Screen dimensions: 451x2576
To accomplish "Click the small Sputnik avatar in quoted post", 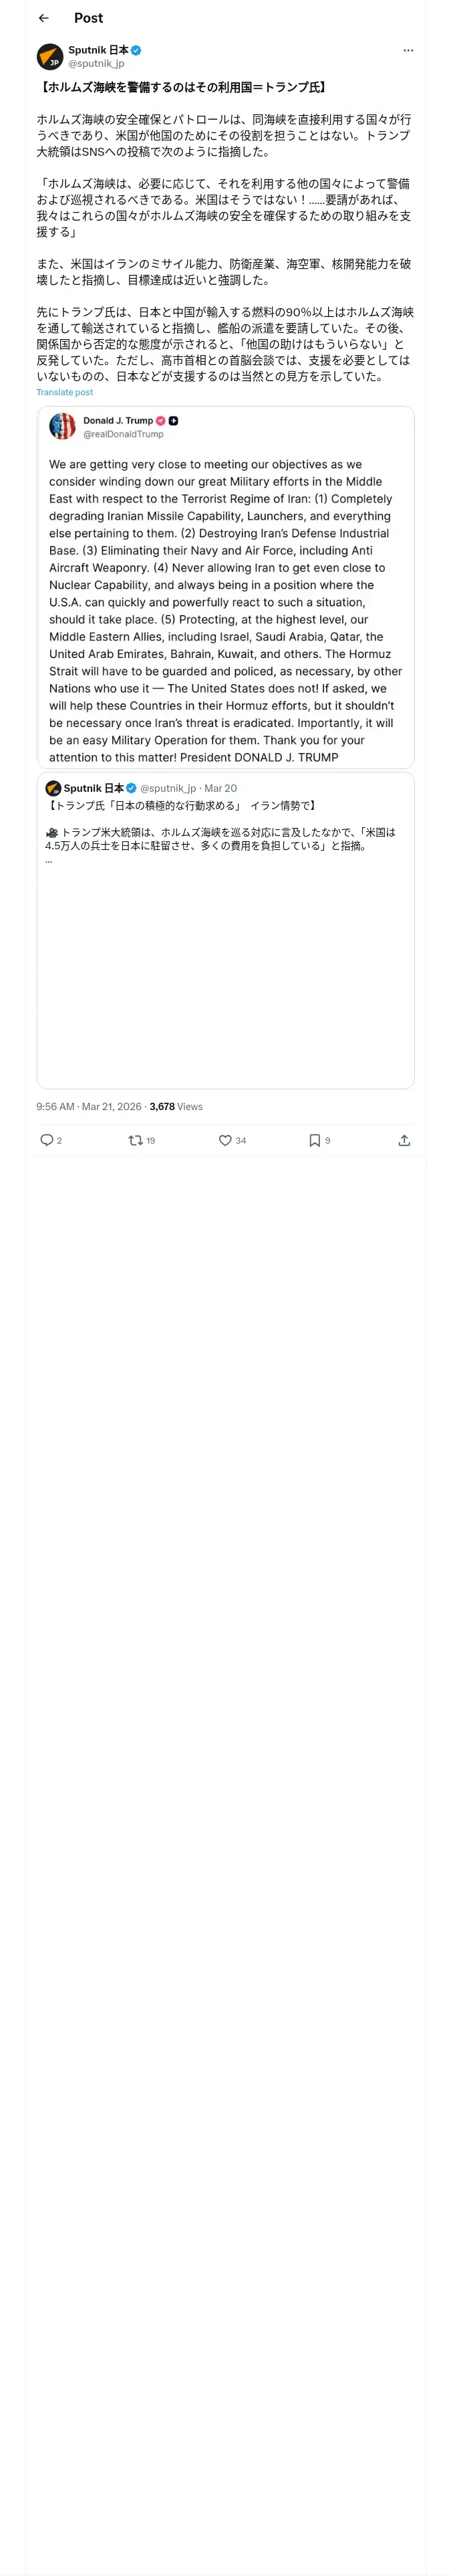I will click(53, 788).
